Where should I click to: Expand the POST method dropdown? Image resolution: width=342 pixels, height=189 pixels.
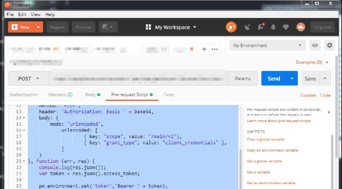click(x=28, y=78)
